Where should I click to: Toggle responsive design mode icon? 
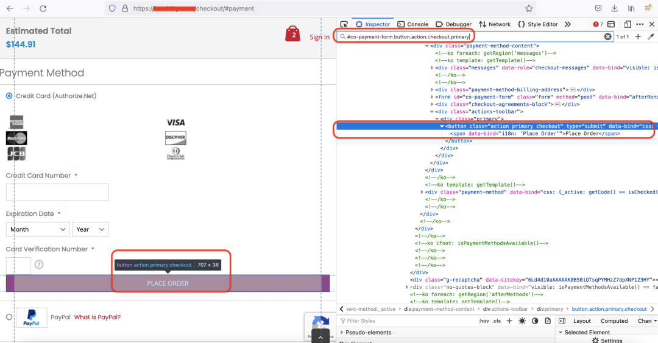point(627,24)
